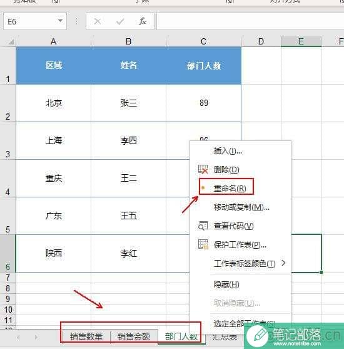Click the Insert Function fx icon
This screenshot has width=344, height=349.
(143, 21)
